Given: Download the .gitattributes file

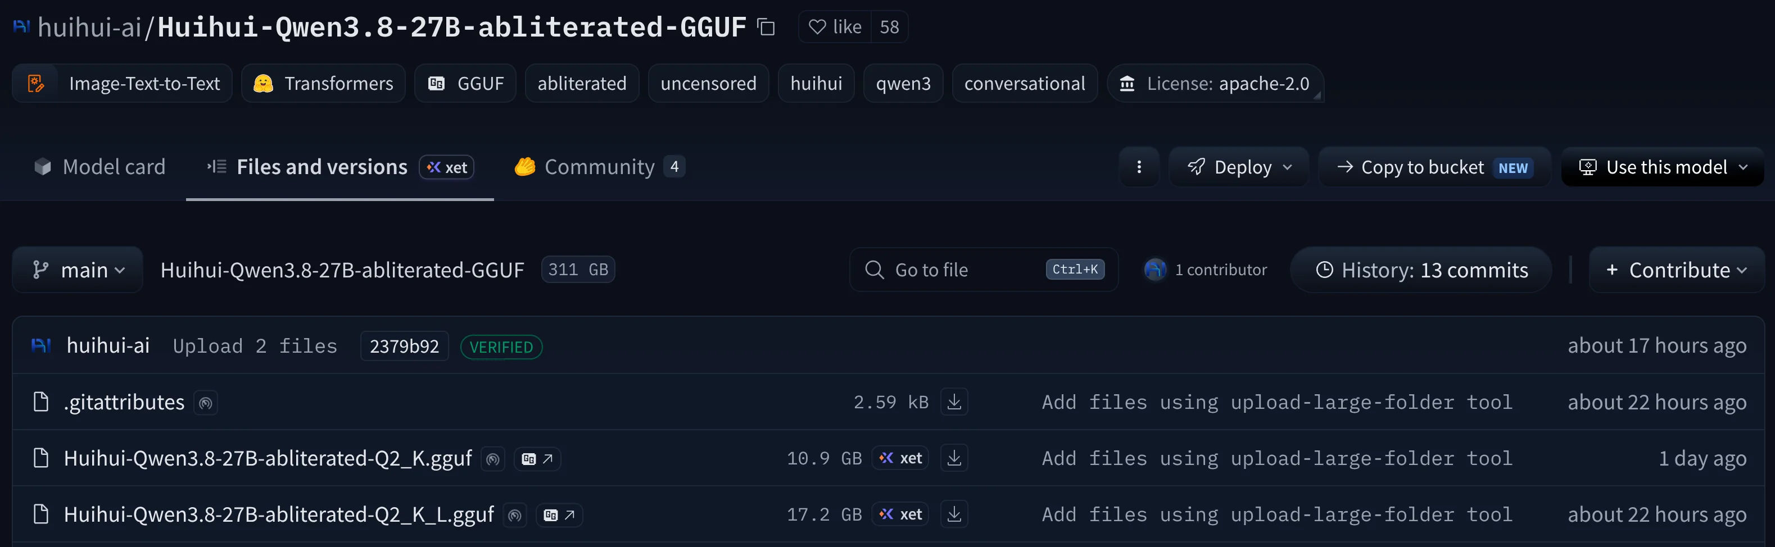Looking at the screenshot, I should (954, 402).
